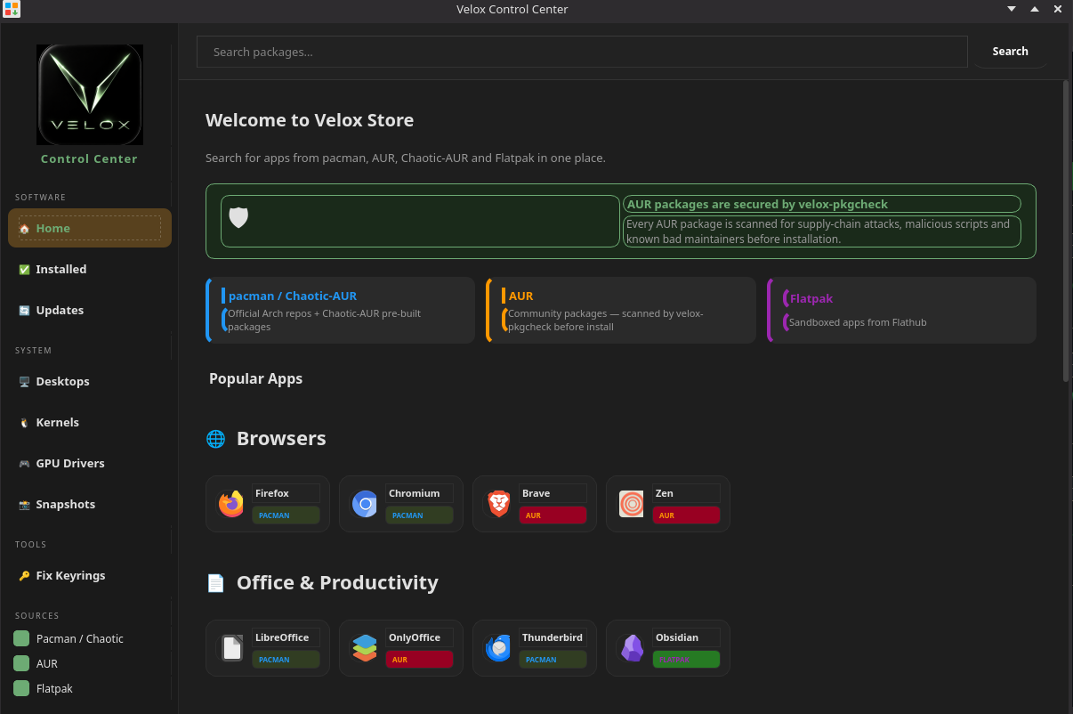Click the main content vertical scrollbar
The height and width of the screenshot is (714, 1073).
pyautogui.click(x=1066, y=231)
